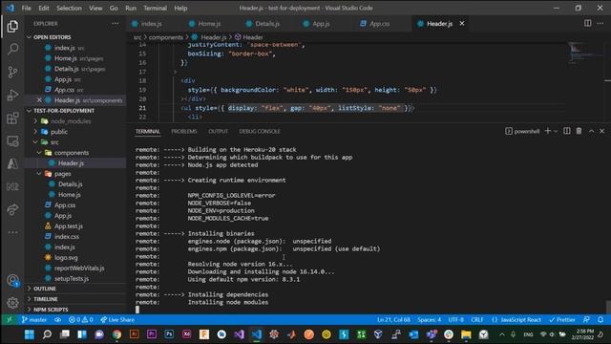
Task: Open the Terminal menu
Action: click(x=155, y=8)
